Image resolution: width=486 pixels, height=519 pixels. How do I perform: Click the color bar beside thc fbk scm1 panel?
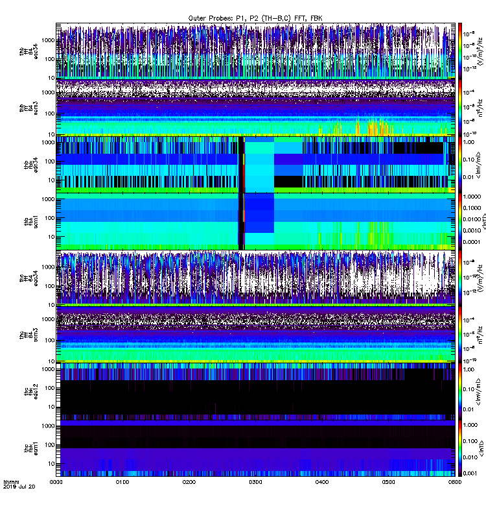[x=460, y=448]
